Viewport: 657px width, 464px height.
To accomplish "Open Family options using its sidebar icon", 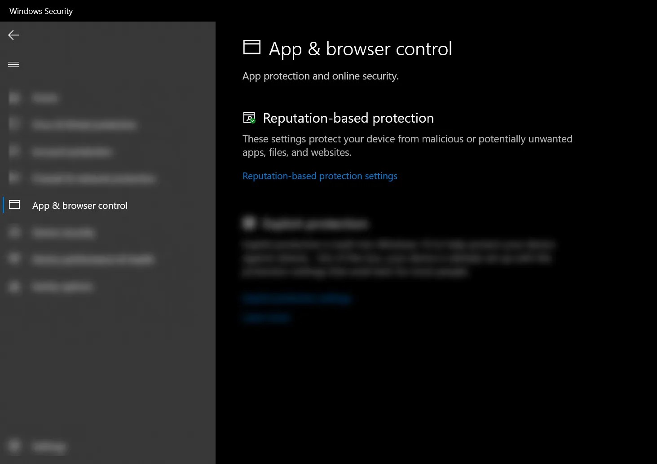I will [x=14, y=286].
